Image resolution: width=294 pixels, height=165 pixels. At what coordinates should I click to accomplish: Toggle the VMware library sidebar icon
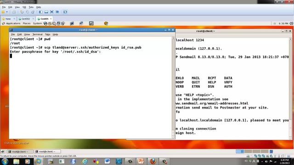pos(41,12)
